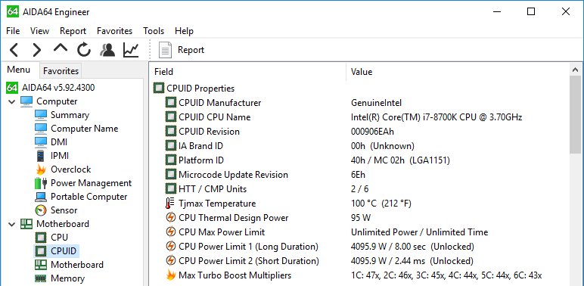Refresh the page using circular arrow

click(x=84, y=49)
